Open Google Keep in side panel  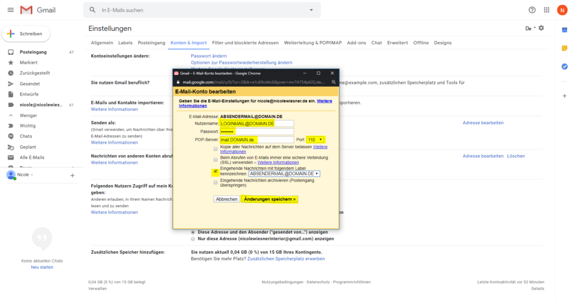tap(565, 48)
